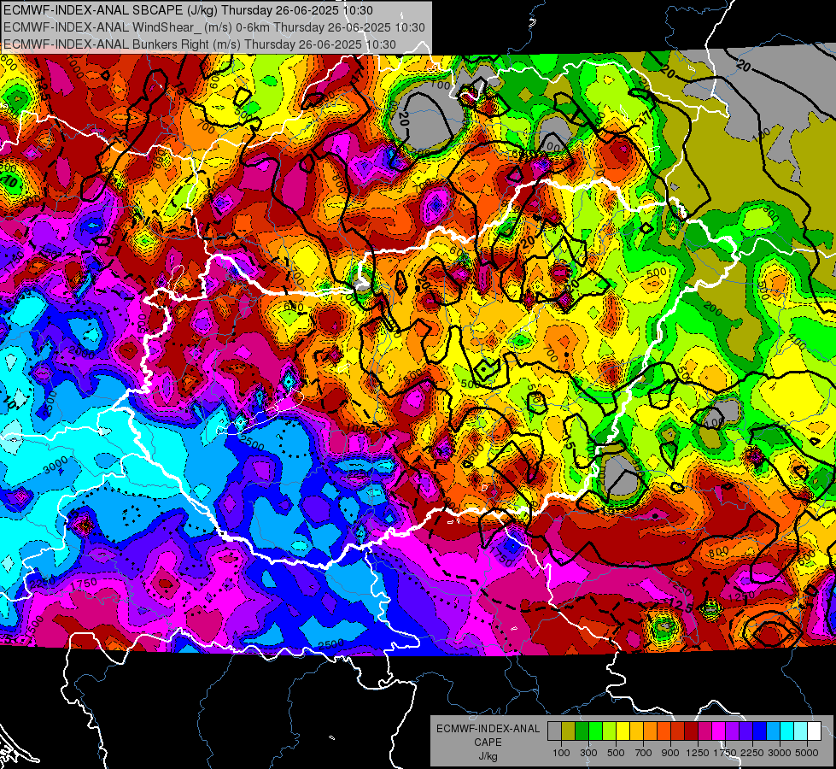This screenshot has width=836, height=769.
Task: Click the 2250 tick label in legend
Action: point(752,753)
